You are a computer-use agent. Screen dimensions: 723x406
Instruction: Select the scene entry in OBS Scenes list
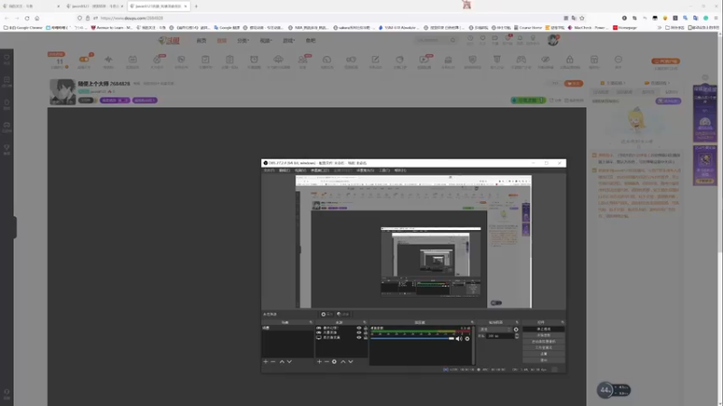click(x=287, y=328)
